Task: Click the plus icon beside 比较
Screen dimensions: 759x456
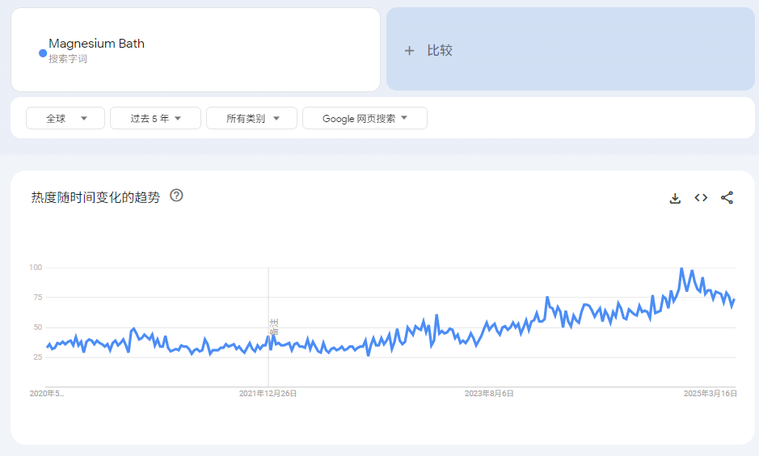Action: click(409, 50)
